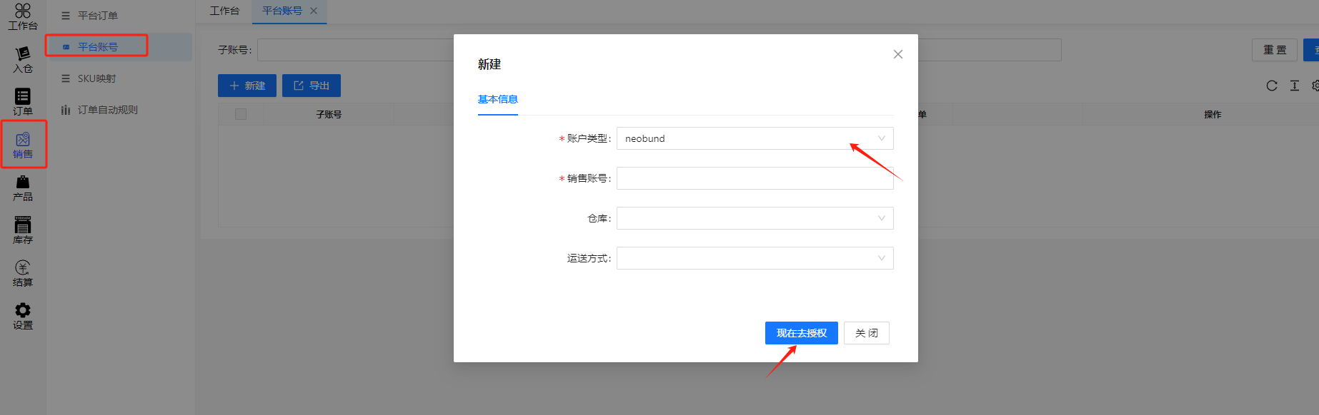This screenshot has width=1319, height=415.
Task: Open the 产品 sidebar icon
Action: (22, 188)
